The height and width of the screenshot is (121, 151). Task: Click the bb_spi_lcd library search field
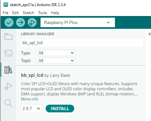82,43
